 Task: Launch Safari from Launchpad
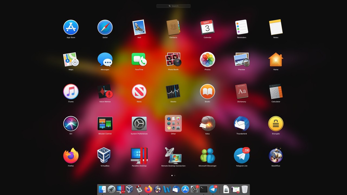point(105,27)
